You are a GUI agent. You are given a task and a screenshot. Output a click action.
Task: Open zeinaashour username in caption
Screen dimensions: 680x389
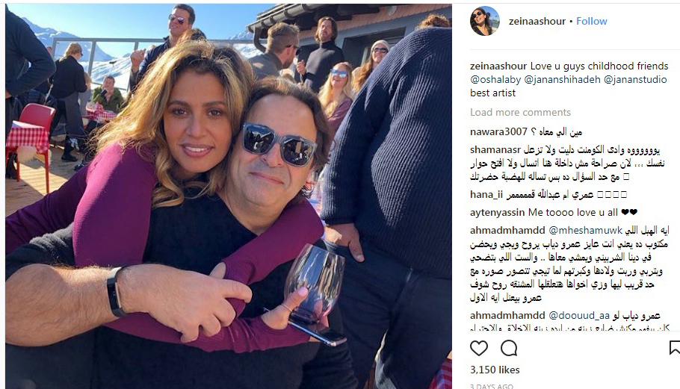[498, 66]
